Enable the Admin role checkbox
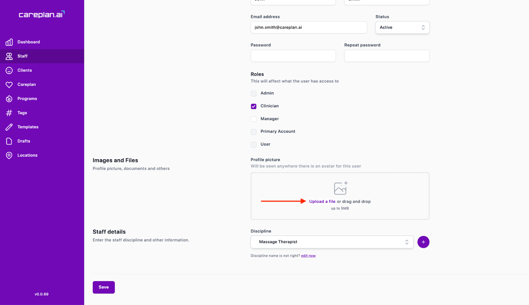 point(254,93)
